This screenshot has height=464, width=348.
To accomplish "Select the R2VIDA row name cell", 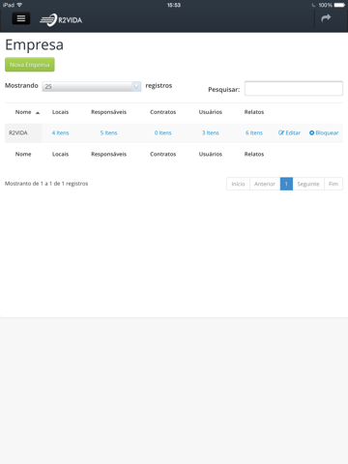I will (23, 132).
